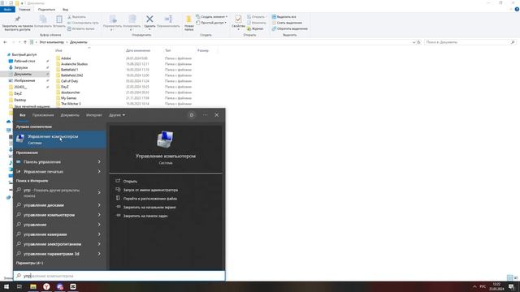Select управление электропитанием suggestion
The image size is (520, 292).
click(x=52, y=244)
